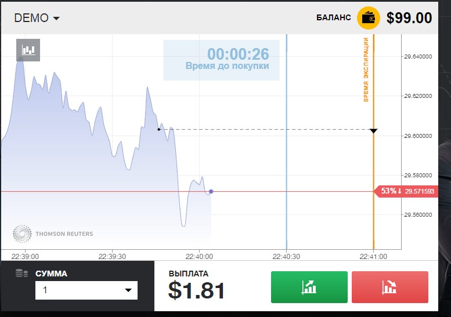Viewport: 451px width, 317px height.
Task: Click the $99.00 balance amount
Action: 409,18
